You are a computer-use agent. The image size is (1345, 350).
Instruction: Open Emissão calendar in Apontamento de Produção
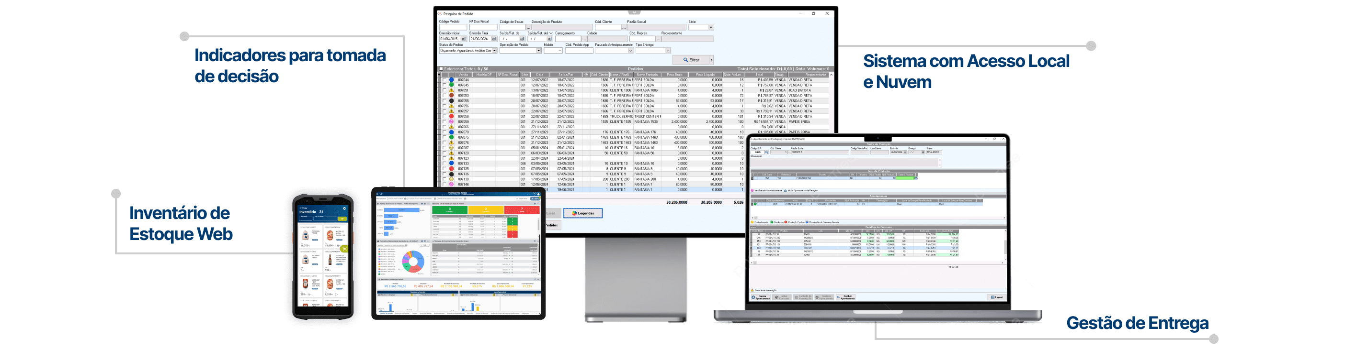point(905,152)
